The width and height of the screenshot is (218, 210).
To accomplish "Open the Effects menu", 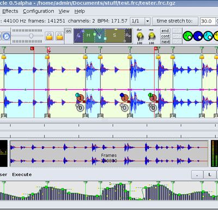I will 10,11.
